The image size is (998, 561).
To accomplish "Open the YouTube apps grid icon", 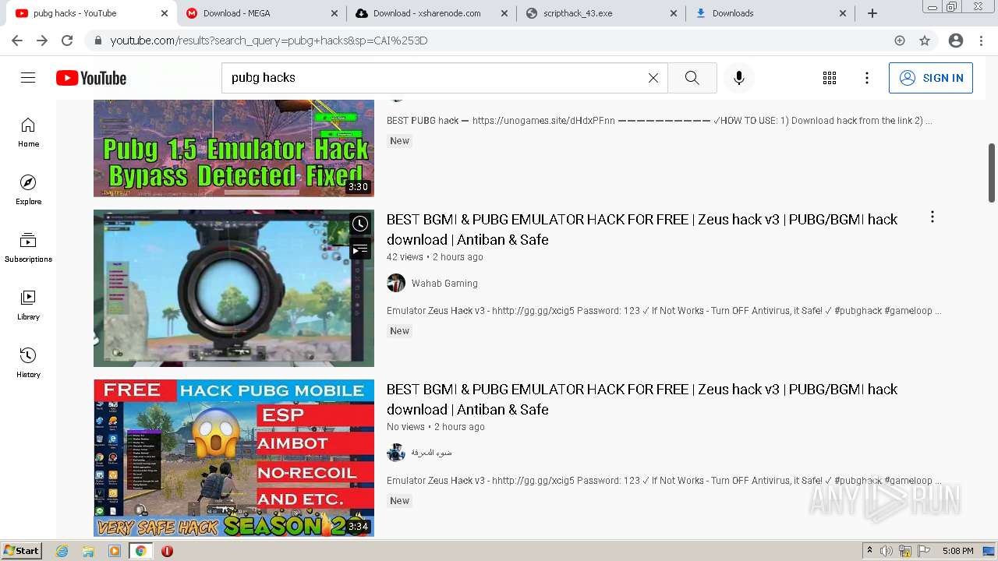I will click(830, 78).
